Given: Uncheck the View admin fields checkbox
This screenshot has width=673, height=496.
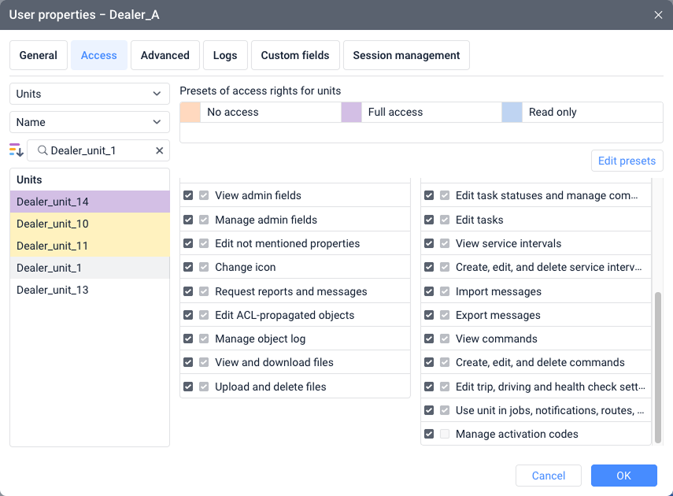Looking at the screenshot, I should point(188,196).
